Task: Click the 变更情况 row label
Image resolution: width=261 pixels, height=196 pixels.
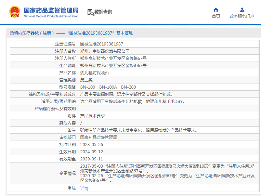Action: coord(67,173)
